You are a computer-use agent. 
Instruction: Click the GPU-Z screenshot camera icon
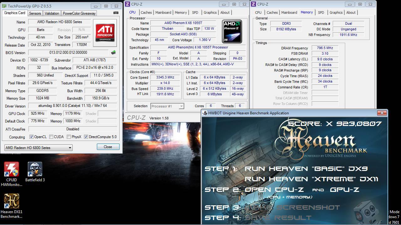(116, 13)
